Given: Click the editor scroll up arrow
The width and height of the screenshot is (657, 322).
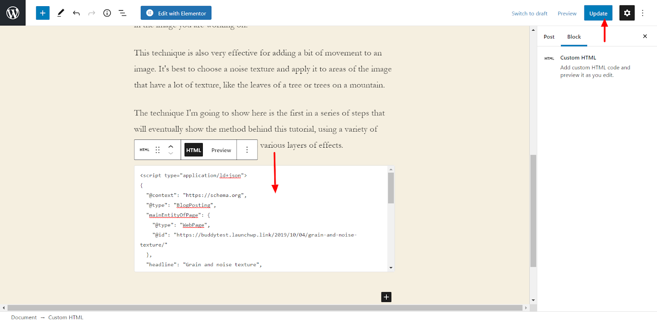Looking at the screenshot, I should click(x=533, y=30).
